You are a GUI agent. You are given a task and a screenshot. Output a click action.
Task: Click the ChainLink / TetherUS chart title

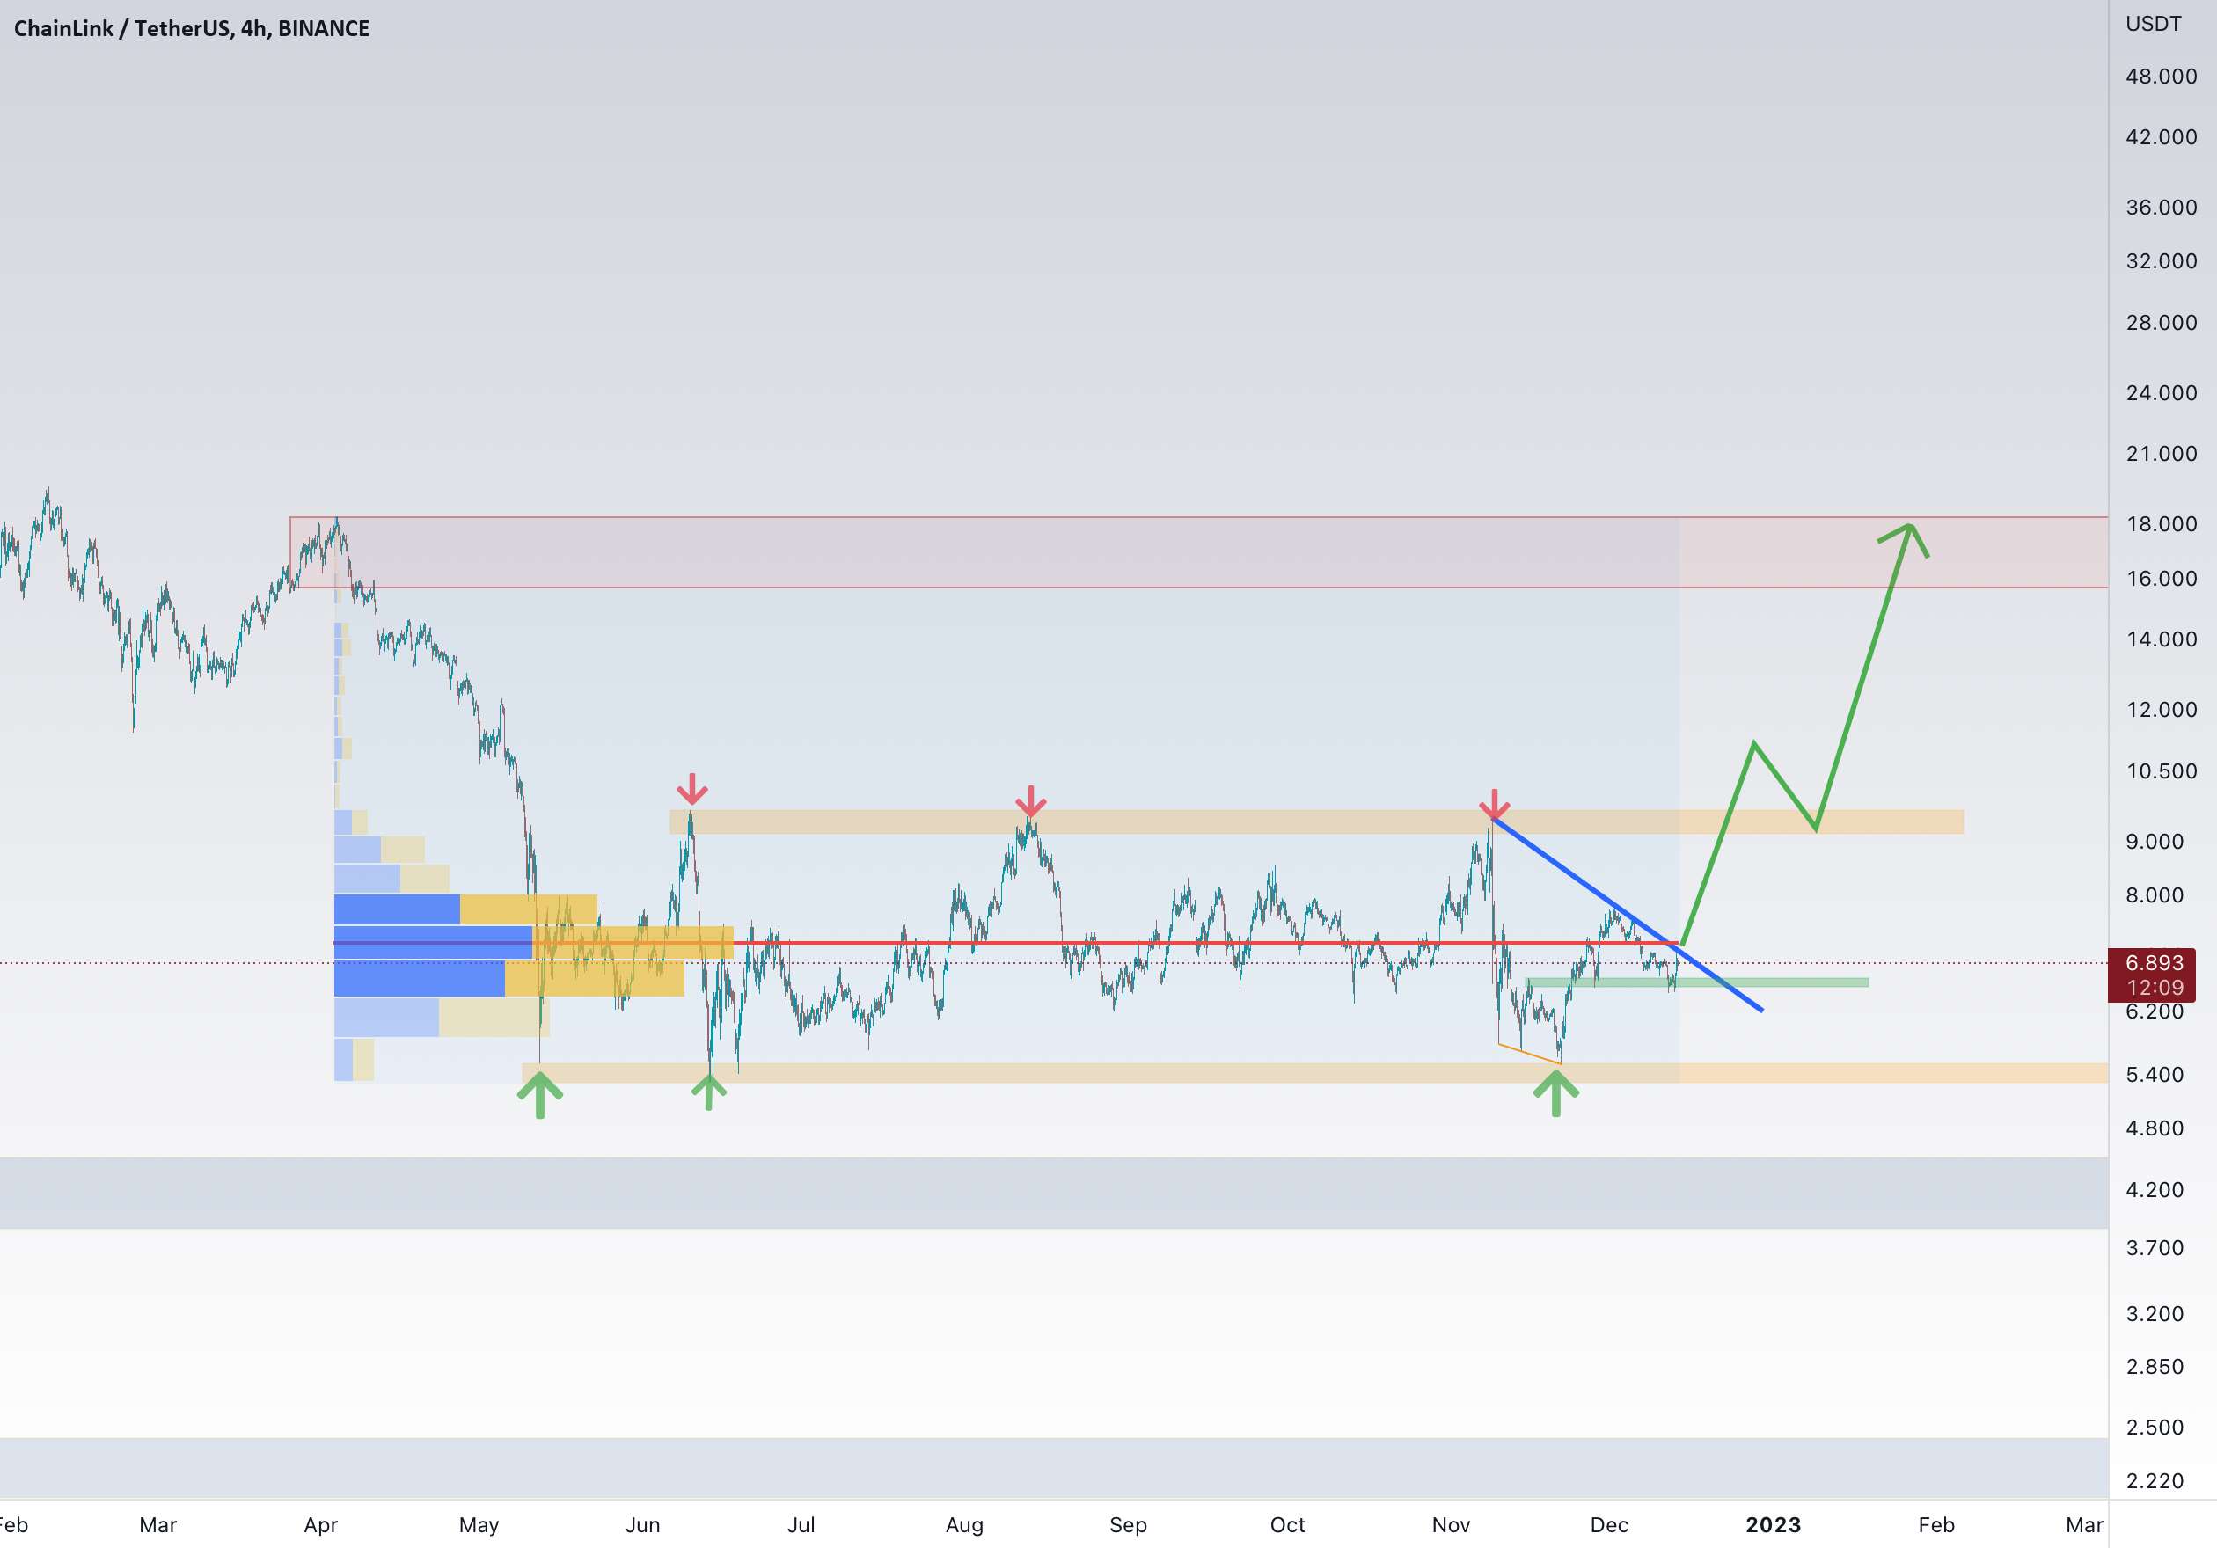pos(191,28)
